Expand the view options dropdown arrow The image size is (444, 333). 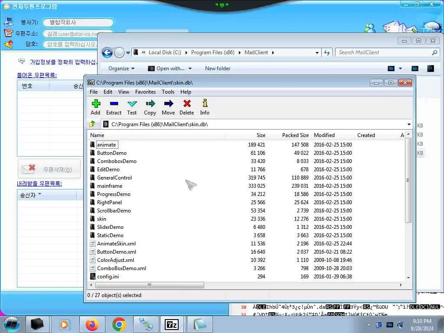pos(400,69)
